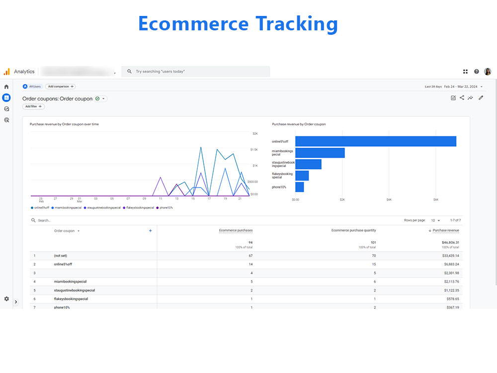Screen dimensions: 497x373
Task: Open the Rows per page dropdown
Action: 435,220
